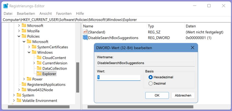232x111 pixels.
Task: Select the Dezimal radio button
Action: pyautogui.click(x=151, y=83)
